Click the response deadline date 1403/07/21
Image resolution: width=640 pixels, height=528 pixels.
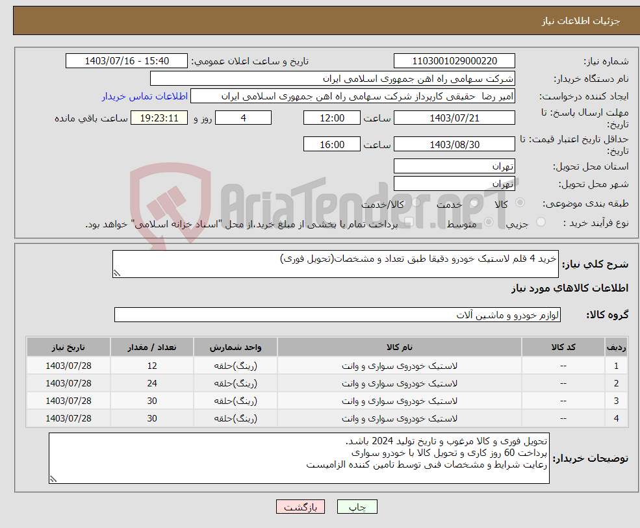tap(454, 118)
